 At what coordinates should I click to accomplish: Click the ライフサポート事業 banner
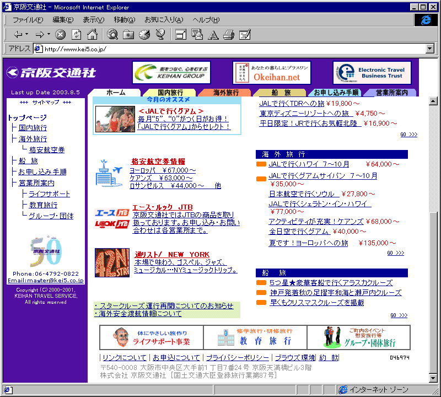pyautogui.click(x=152, y=337)
